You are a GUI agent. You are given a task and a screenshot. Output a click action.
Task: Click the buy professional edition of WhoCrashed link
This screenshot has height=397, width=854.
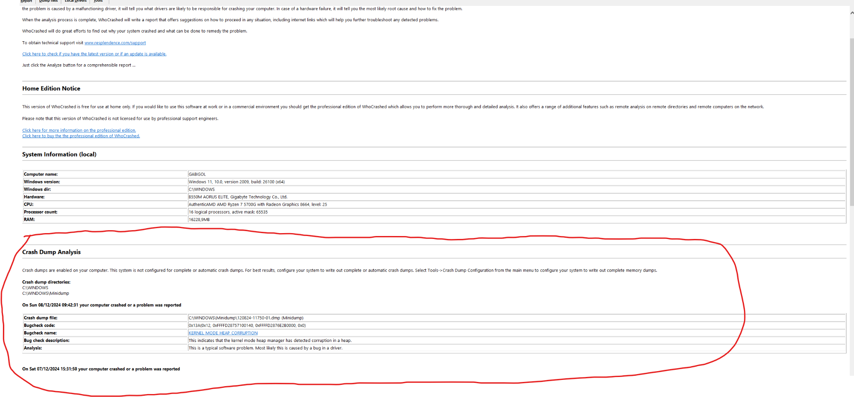(x=81, y=136)
